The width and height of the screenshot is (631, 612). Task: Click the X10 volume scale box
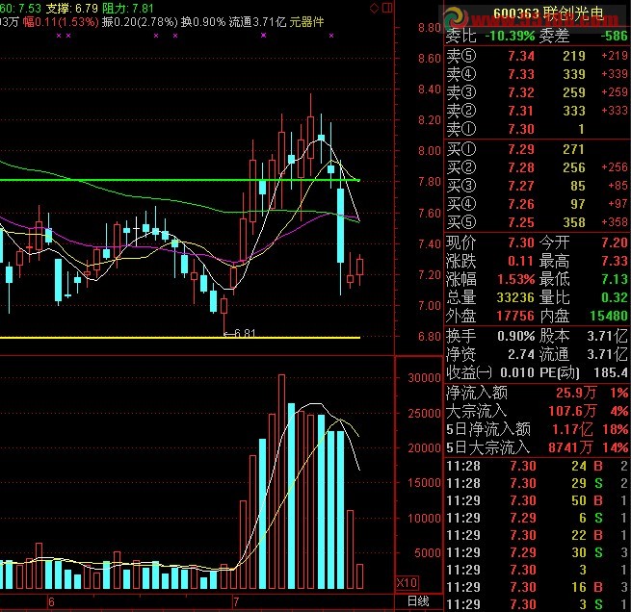[x=407, y=583]
